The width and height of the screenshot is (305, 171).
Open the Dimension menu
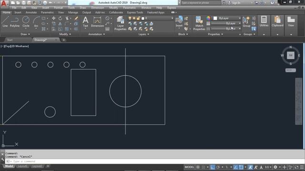point(98,8)
